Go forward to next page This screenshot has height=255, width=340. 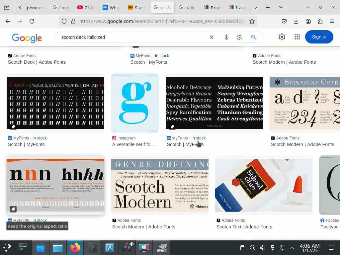pyautogui.click(x=20, y=21)
